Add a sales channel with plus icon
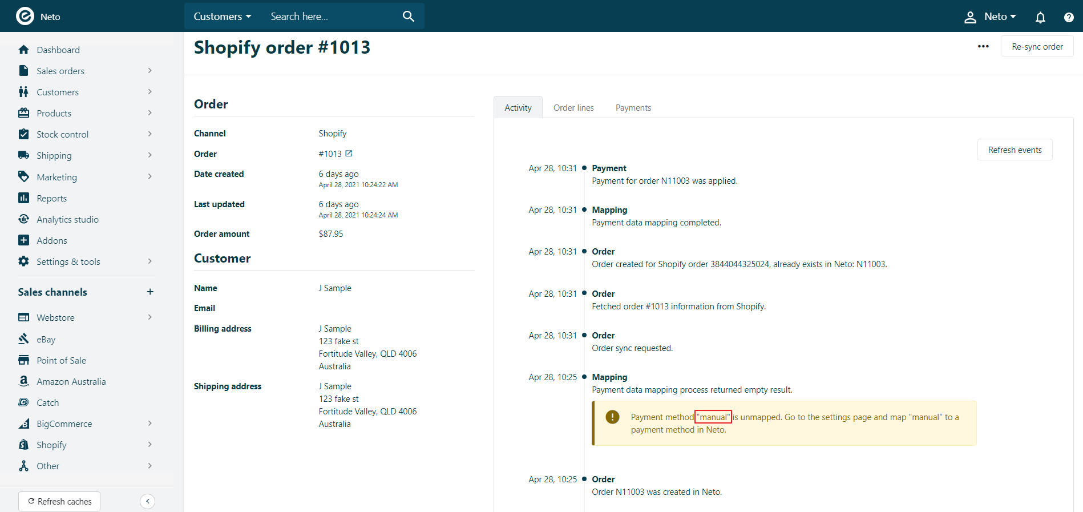The height and width of the screenshot is (512, 1083). click(x=150, y=292)
